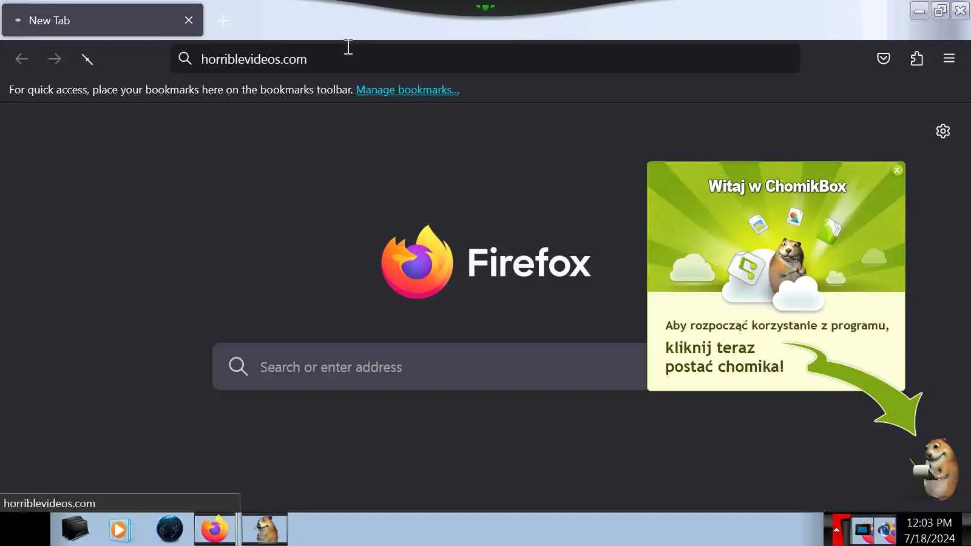
Task: Click the kliknij teraz postać chomika! text
Action: point(725,357)
